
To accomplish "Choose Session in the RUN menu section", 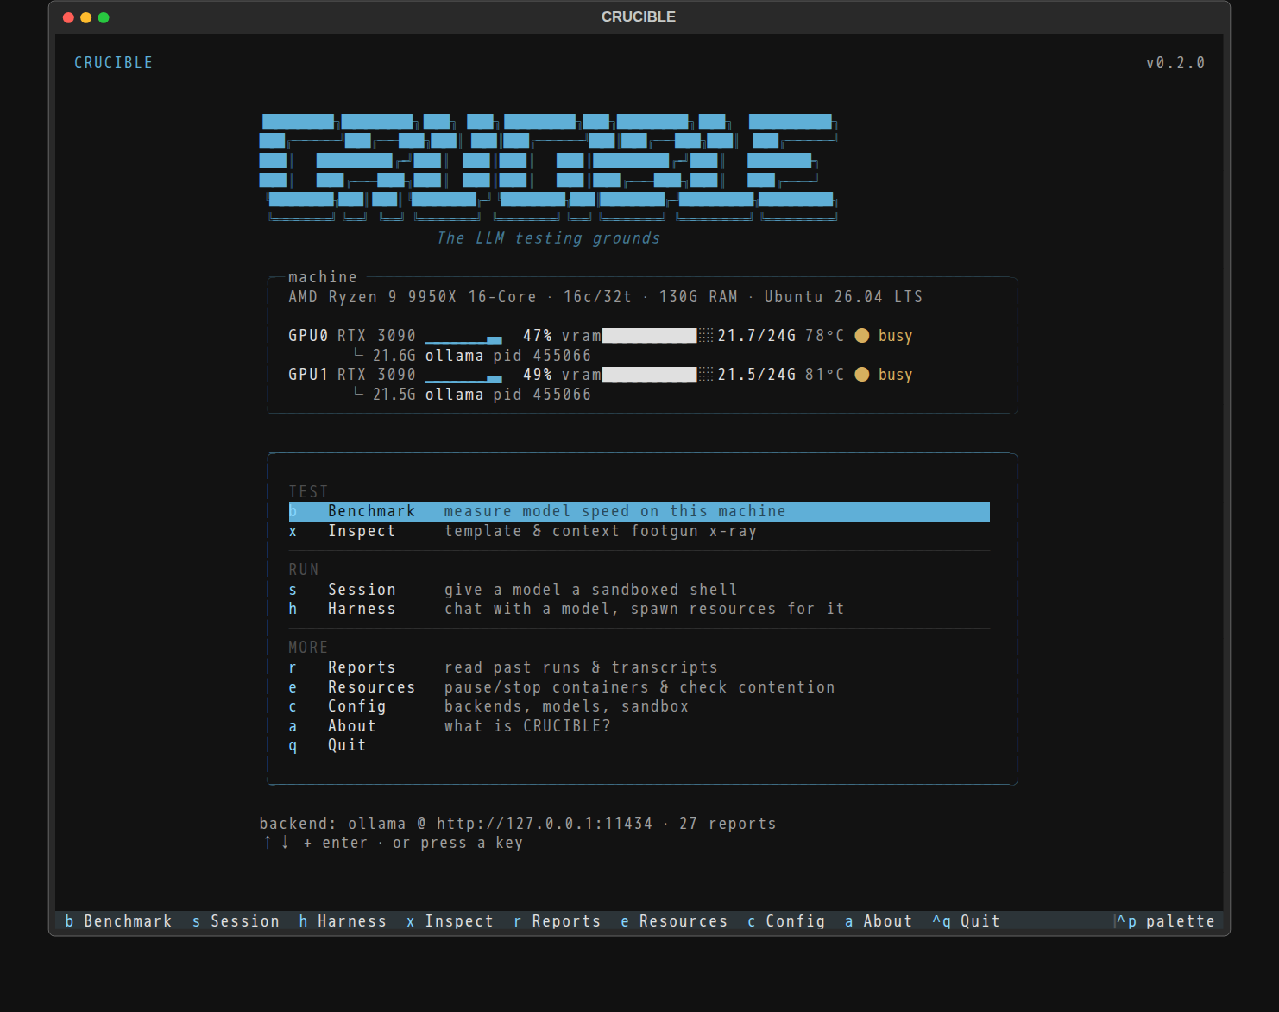I will coord(639,590).
